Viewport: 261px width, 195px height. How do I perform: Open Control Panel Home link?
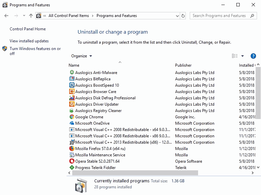click(x=28, y=29)
